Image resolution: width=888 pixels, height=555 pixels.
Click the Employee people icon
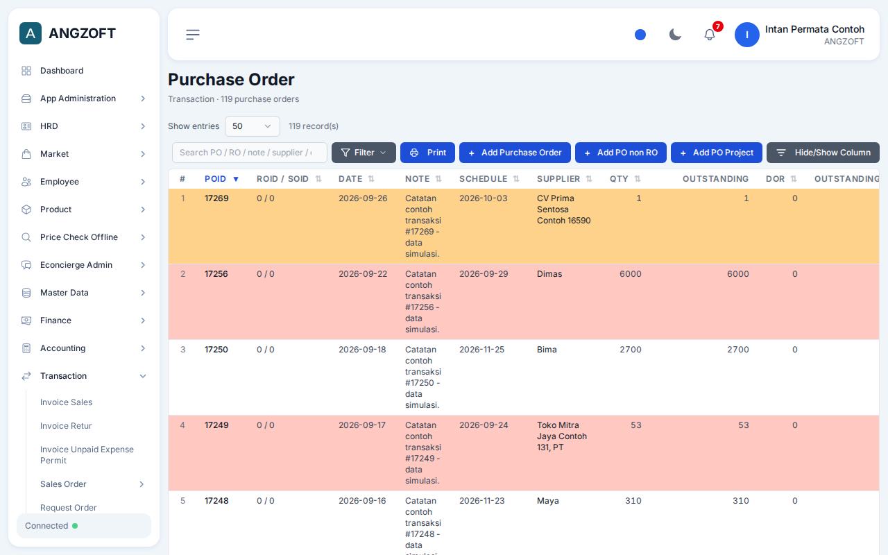pyautogui.click(x=26, y=182)
